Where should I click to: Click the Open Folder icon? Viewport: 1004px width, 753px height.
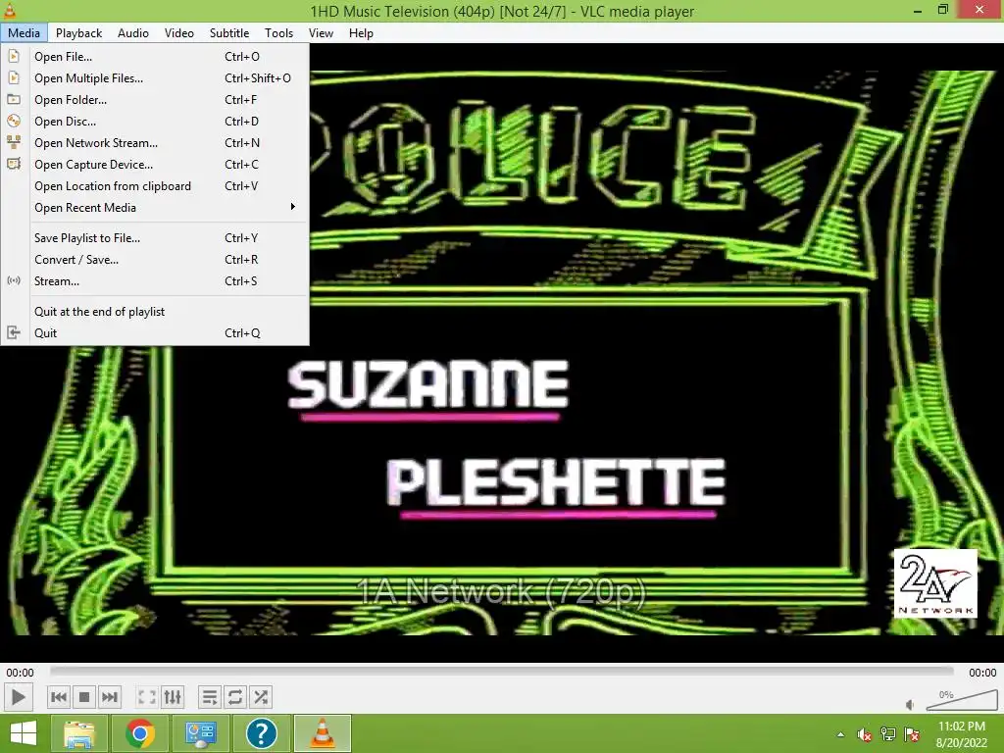coord(14,100)
